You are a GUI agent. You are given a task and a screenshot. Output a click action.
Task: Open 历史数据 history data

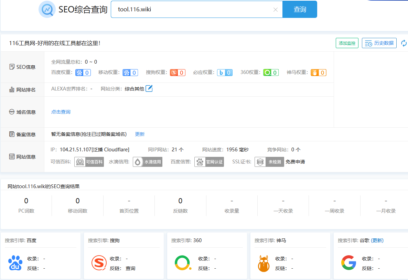(379, 43)
